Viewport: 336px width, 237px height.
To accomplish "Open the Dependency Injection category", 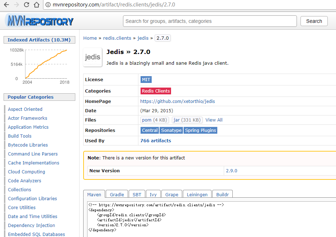I will [32, 226].
